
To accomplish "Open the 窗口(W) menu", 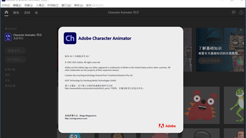I will [x=66, y=5].
